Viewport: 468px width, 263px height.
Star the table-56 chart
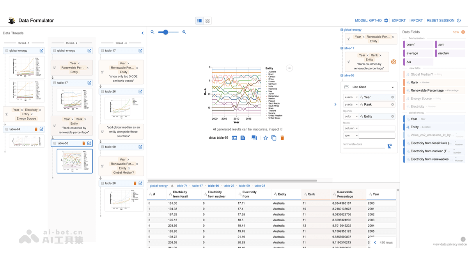[x=266, y=138]
